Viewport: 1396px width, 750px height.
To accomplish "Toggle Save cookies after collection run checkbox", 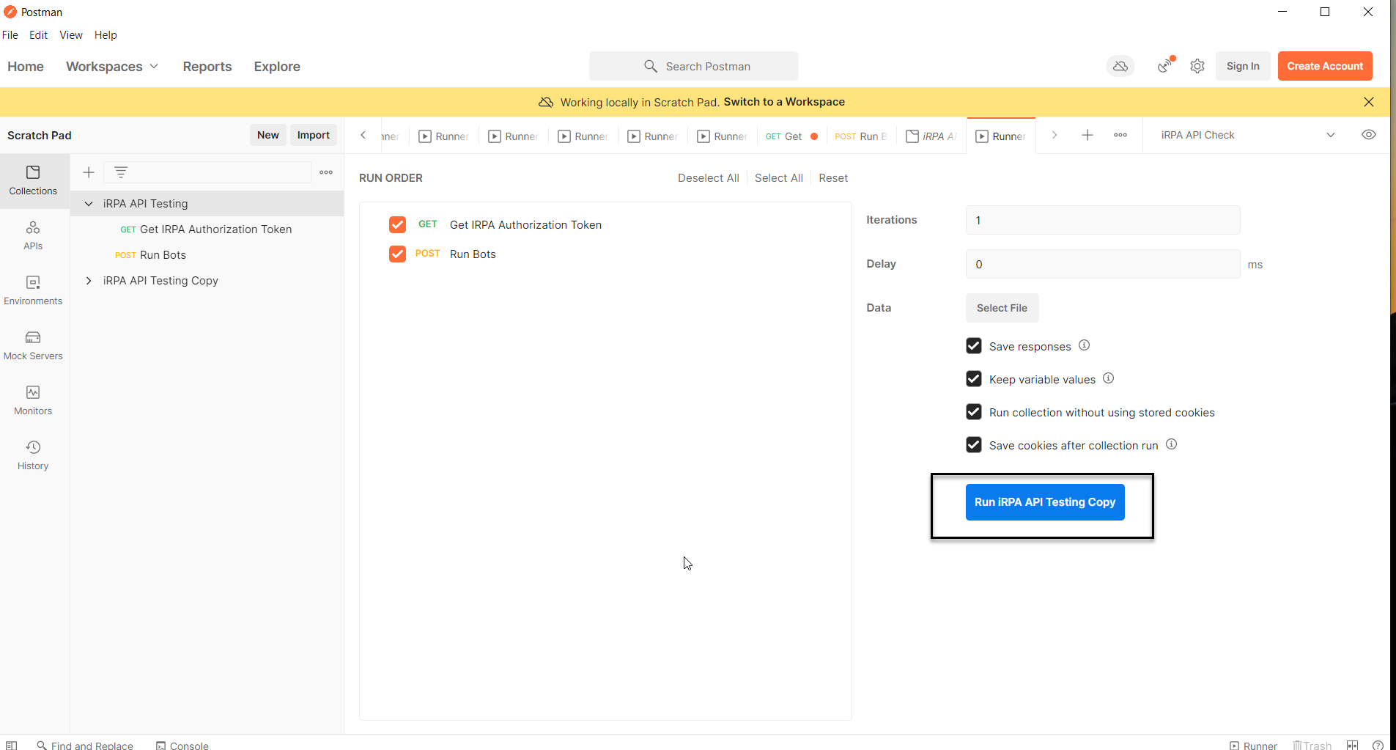I will (x=974, y=444).
